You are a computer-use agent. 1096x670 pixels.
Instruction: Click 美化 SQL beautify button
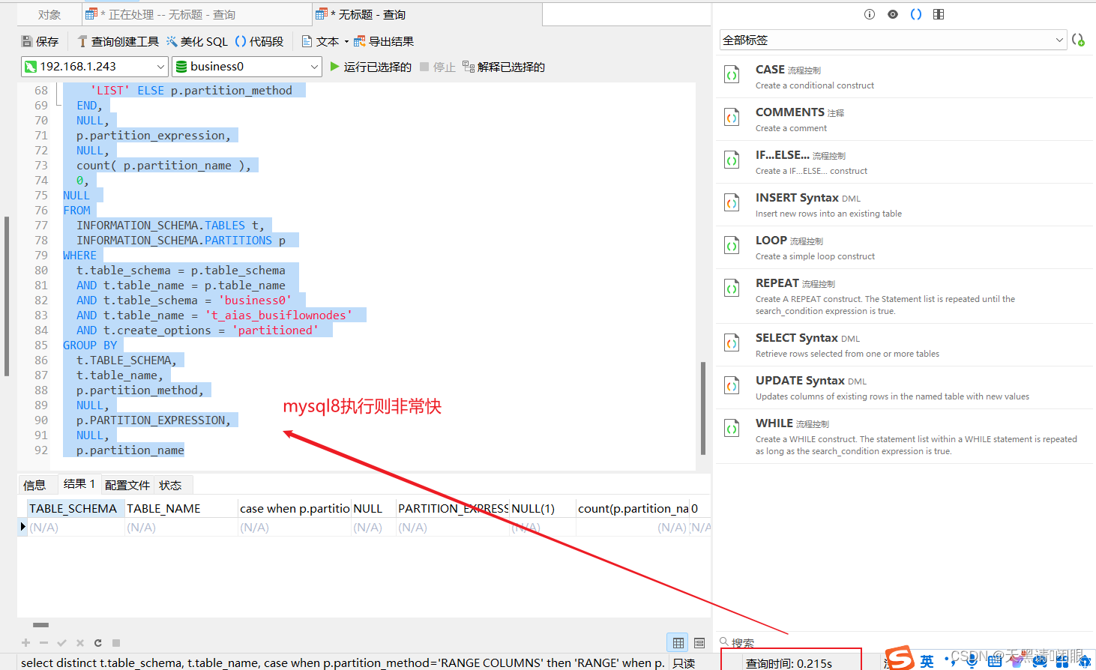point(197,42)
